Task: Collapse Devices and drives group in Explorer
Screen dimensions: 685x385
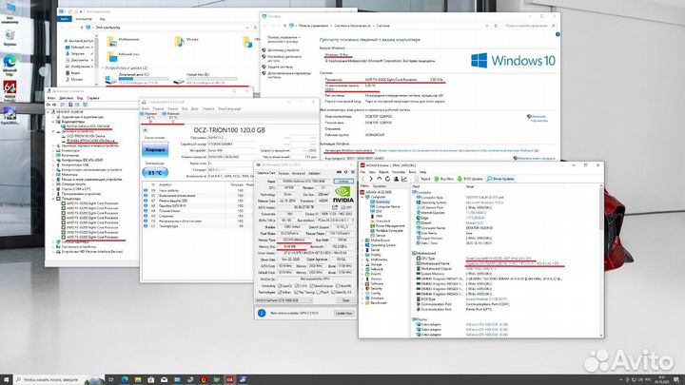Action: coord(103,68)
